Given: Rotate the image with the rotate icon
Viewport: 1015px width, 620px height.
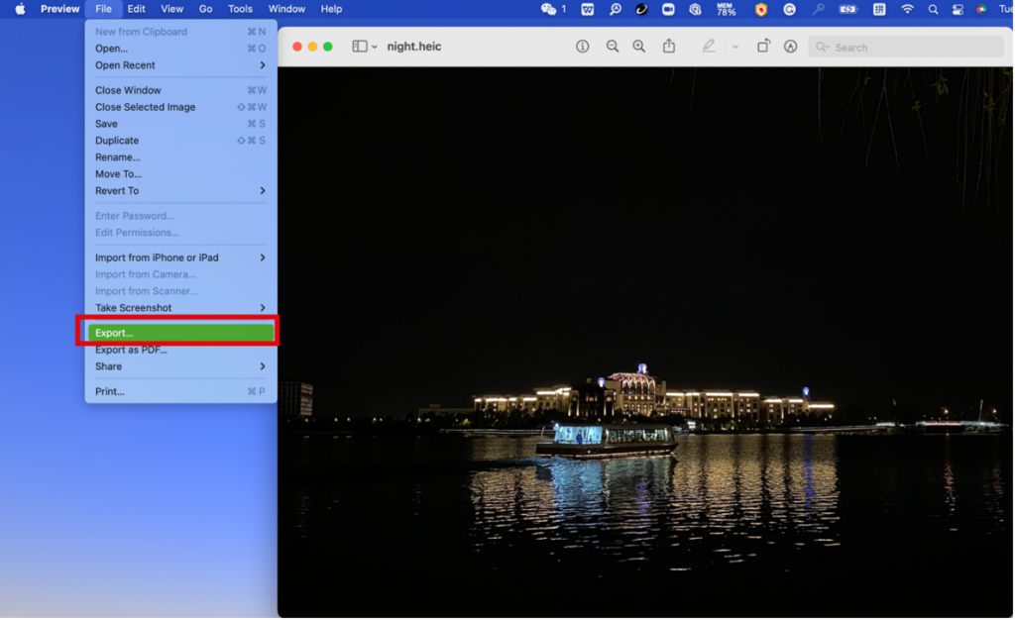Looking at the screenshot, I should tap(763, 47).
